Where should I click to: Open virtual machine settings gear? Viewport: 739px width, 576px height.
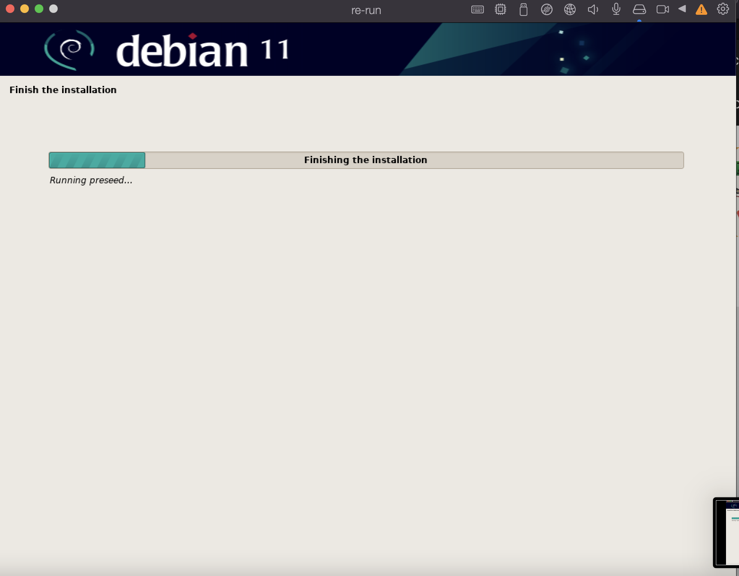pyautogui.click(x=723, y=9)
